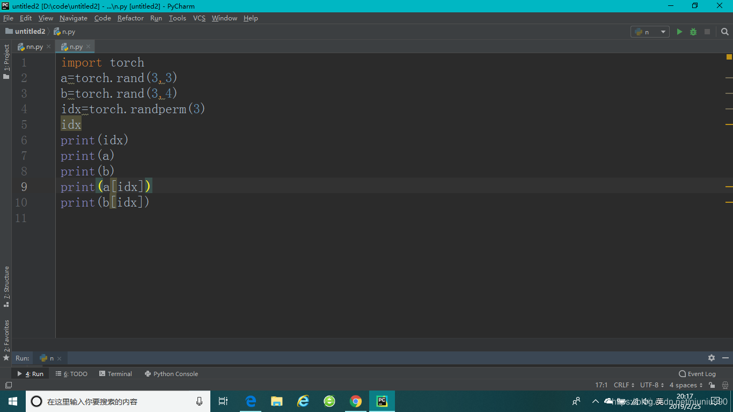This screenshot has height=412, width=733.
Task: Open Search Everywhere magnifier icon
Action: 725,32
